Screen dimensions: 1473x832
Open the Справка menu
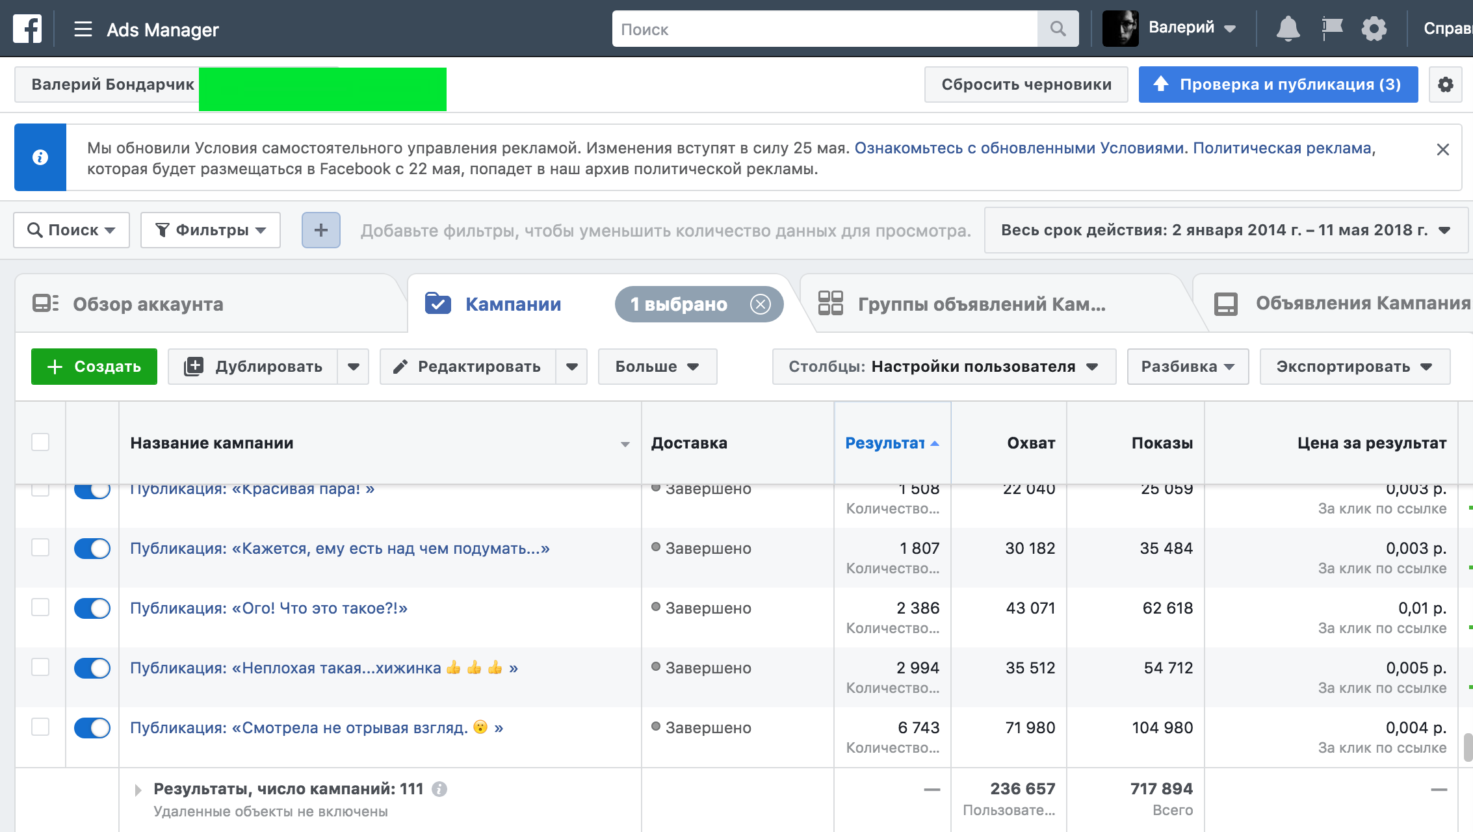(1447, 29)
